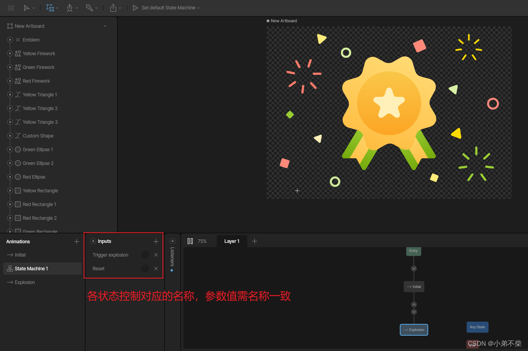Select the arrow Select tool
Screen dimensions: 528x351
(x=27, y=8)
